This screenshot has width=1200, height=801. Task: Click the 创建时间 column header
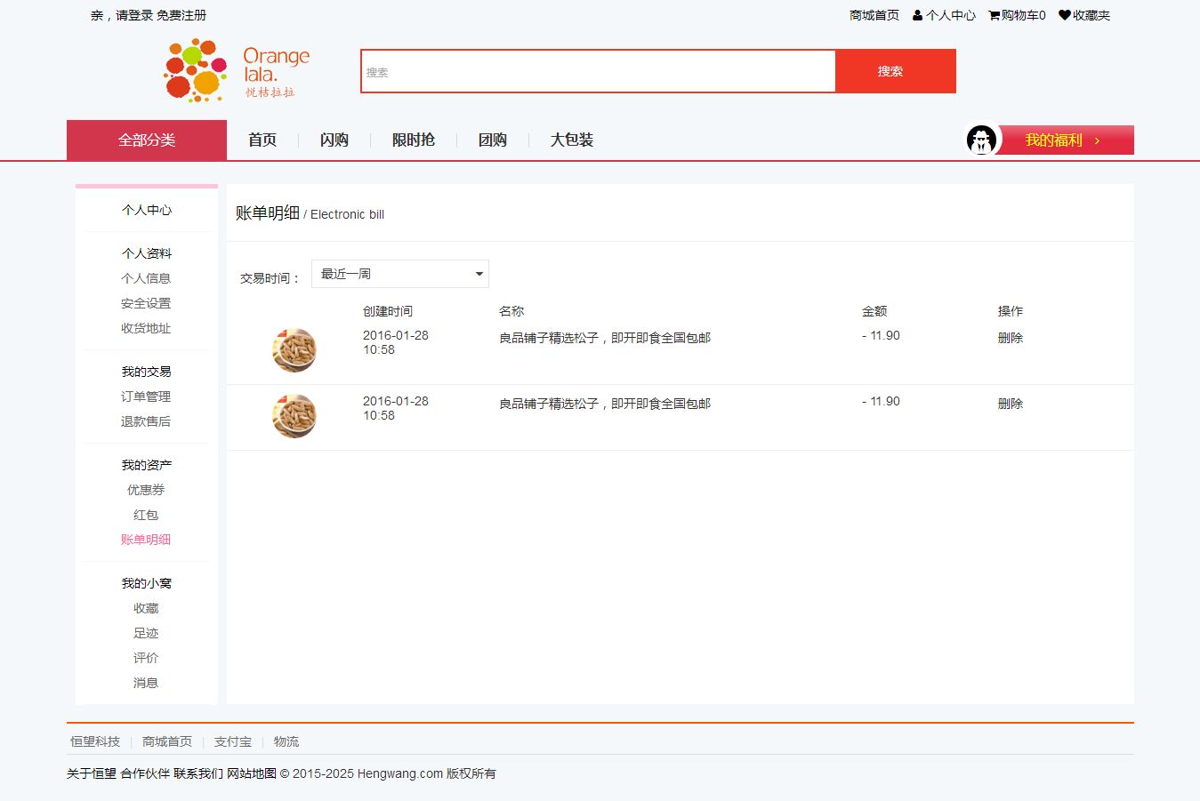point(388,311)
